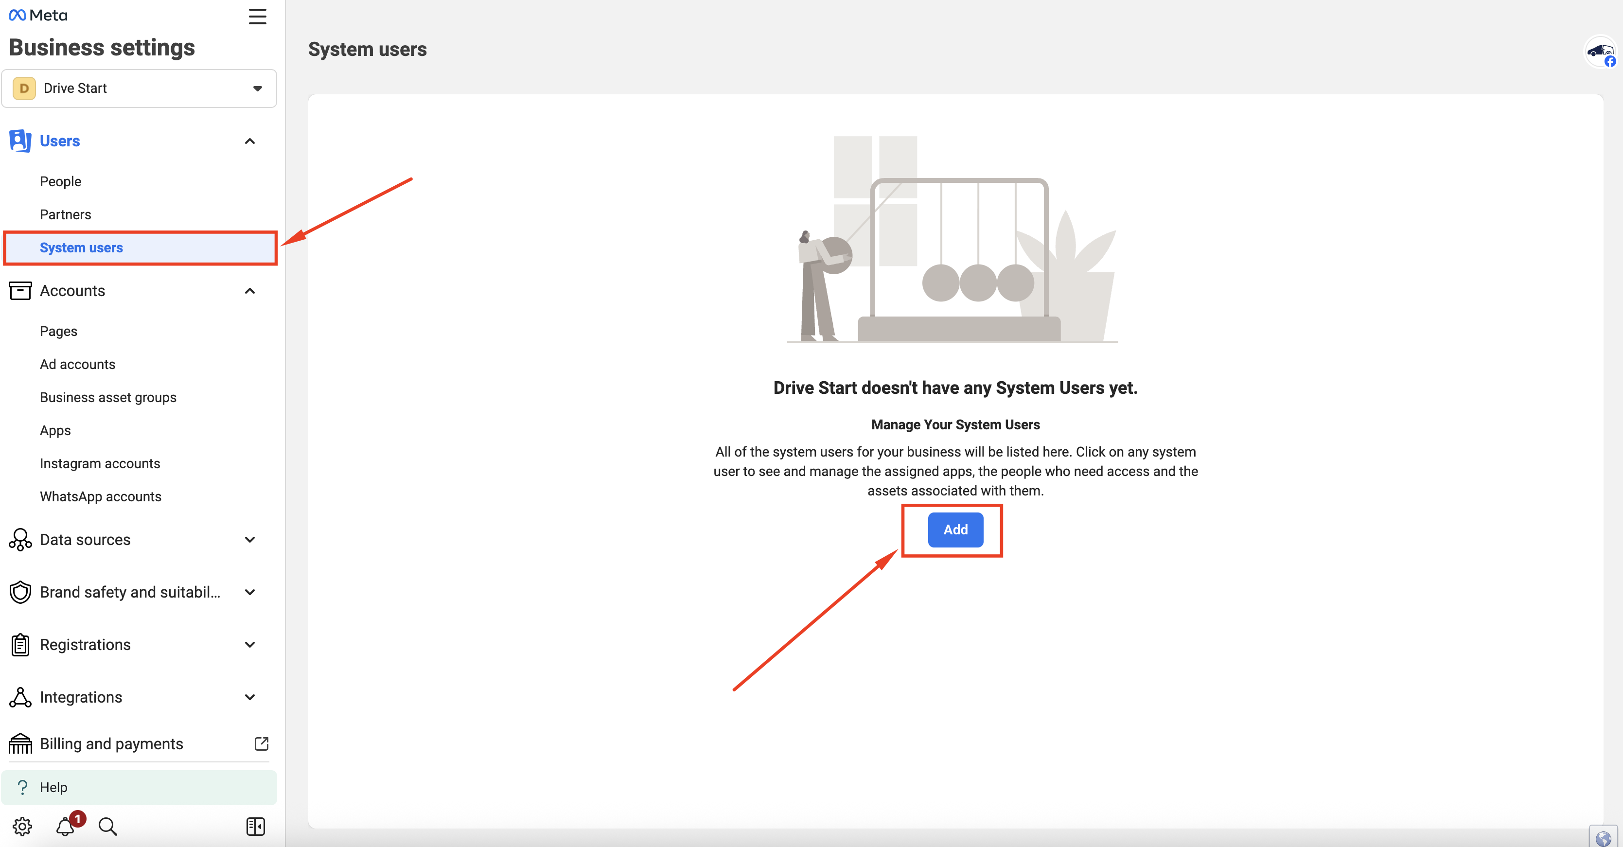The height and width of the screenshot is (847, 1623).
Task: Collapse the Users section chevron
Action: coord(249,141)
